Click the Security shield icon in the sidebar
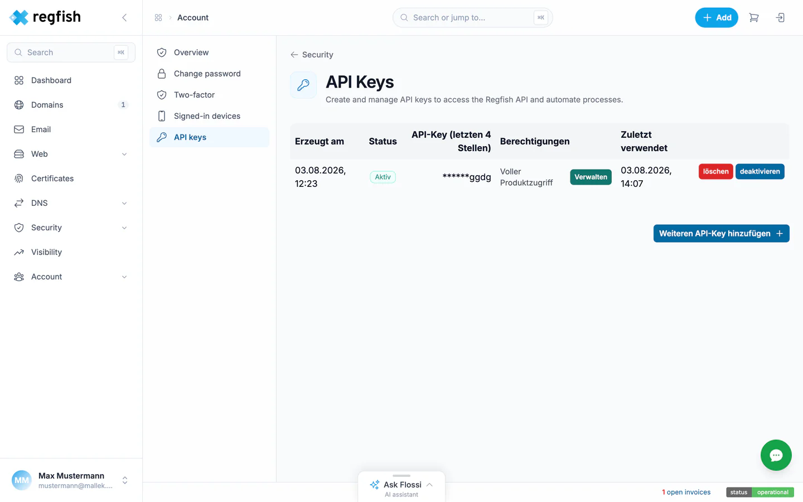The height and width of the screenshot is (502, 803). (19, 228)
